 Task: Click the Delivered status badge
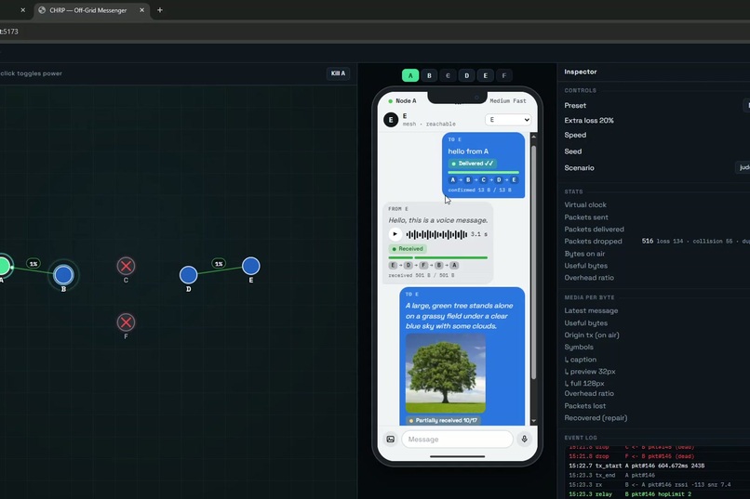[473, 164]
